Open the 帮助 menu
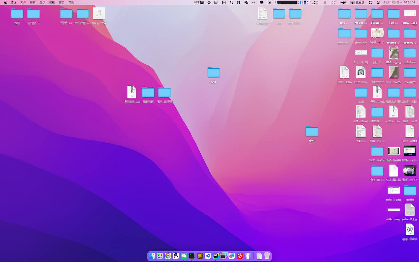Viewport: 419px width, 262px height. 71,2
